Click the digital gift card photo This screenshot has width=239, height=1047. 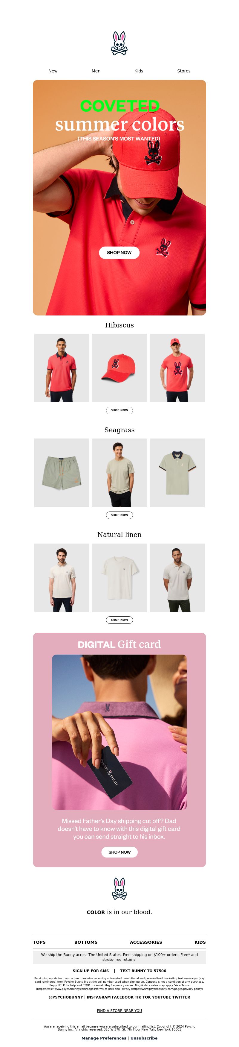[x=119, y=732]
